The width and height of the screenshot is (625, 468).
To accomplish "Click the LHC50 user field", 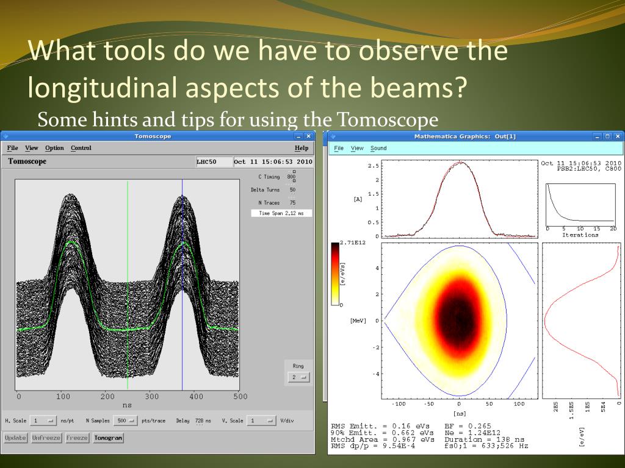I will 214,161.
